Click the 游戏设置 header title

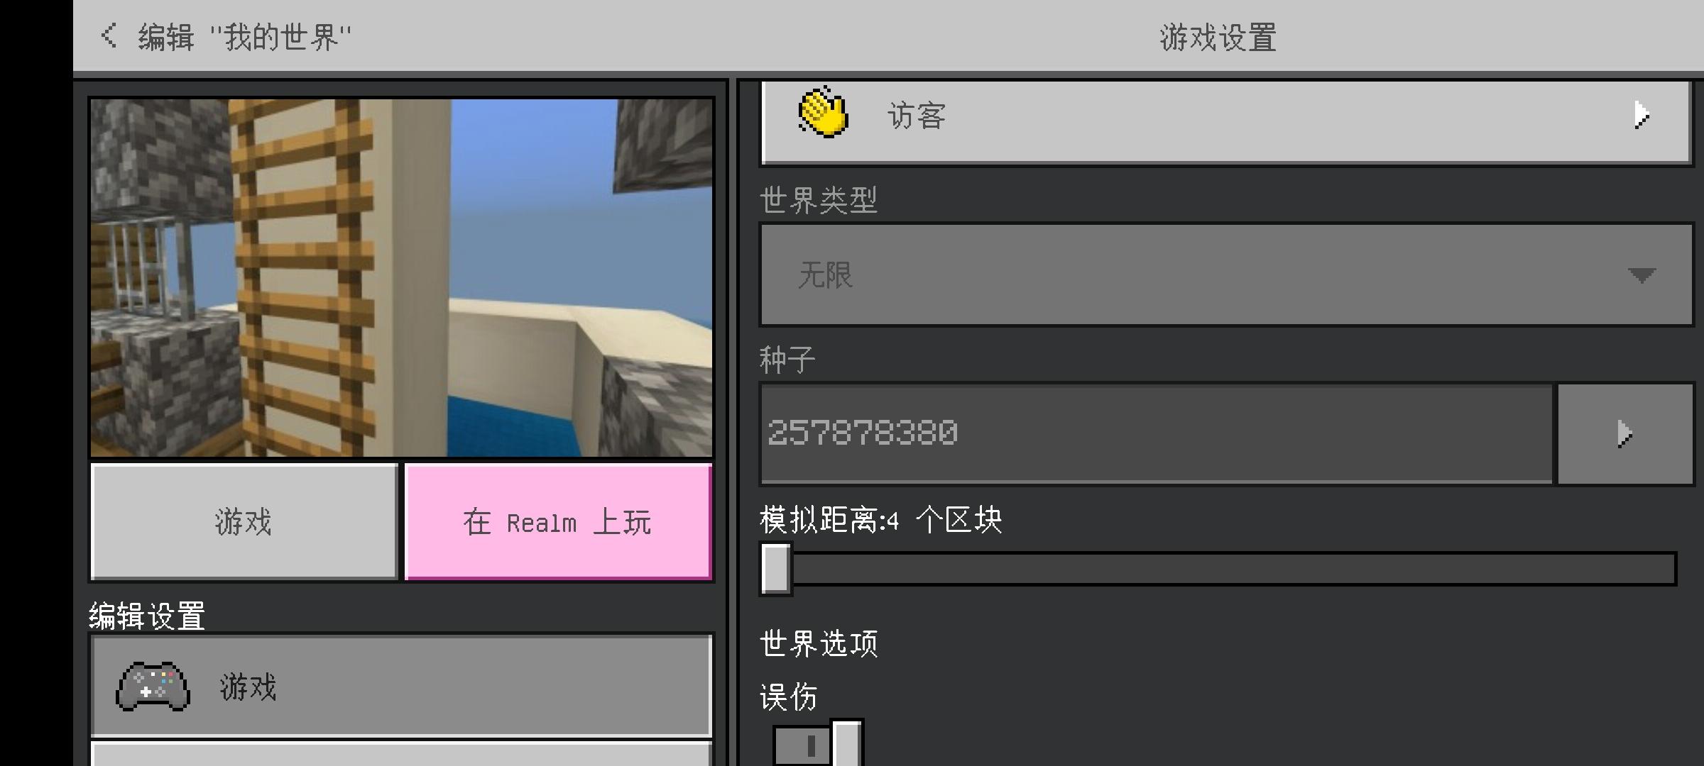pyautogui.click(x=1218, y=37)
